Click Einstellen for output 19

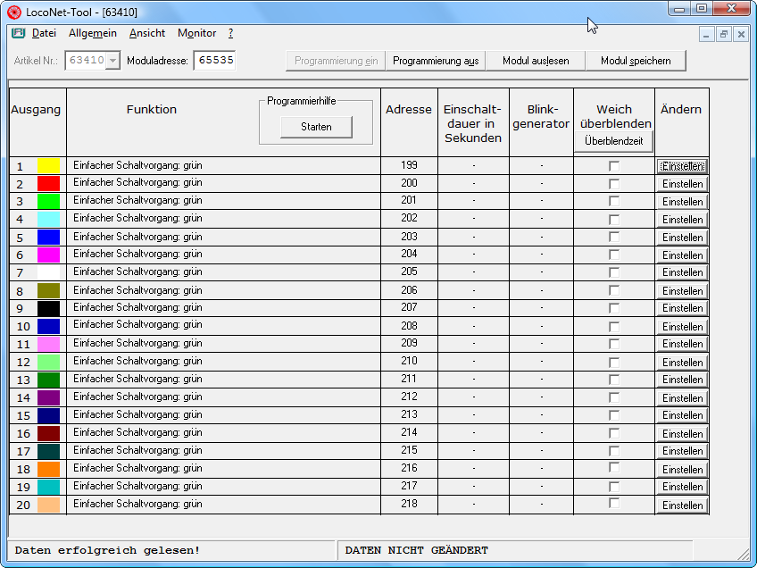coord(682,487)
